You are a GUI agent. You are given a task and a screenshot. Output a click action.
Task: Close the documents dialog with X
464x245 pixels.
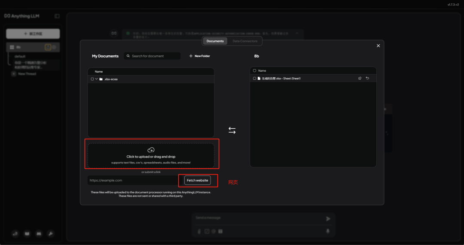[378, 46]
